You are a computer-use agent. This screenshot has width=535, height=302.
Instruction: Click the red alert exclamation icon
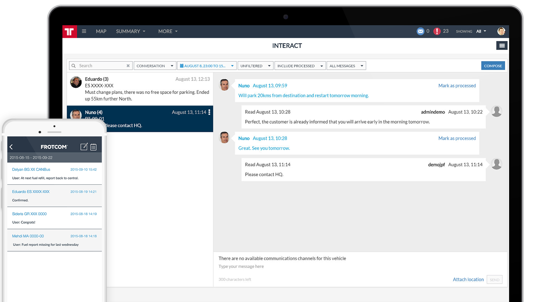[x=437, y=31]
